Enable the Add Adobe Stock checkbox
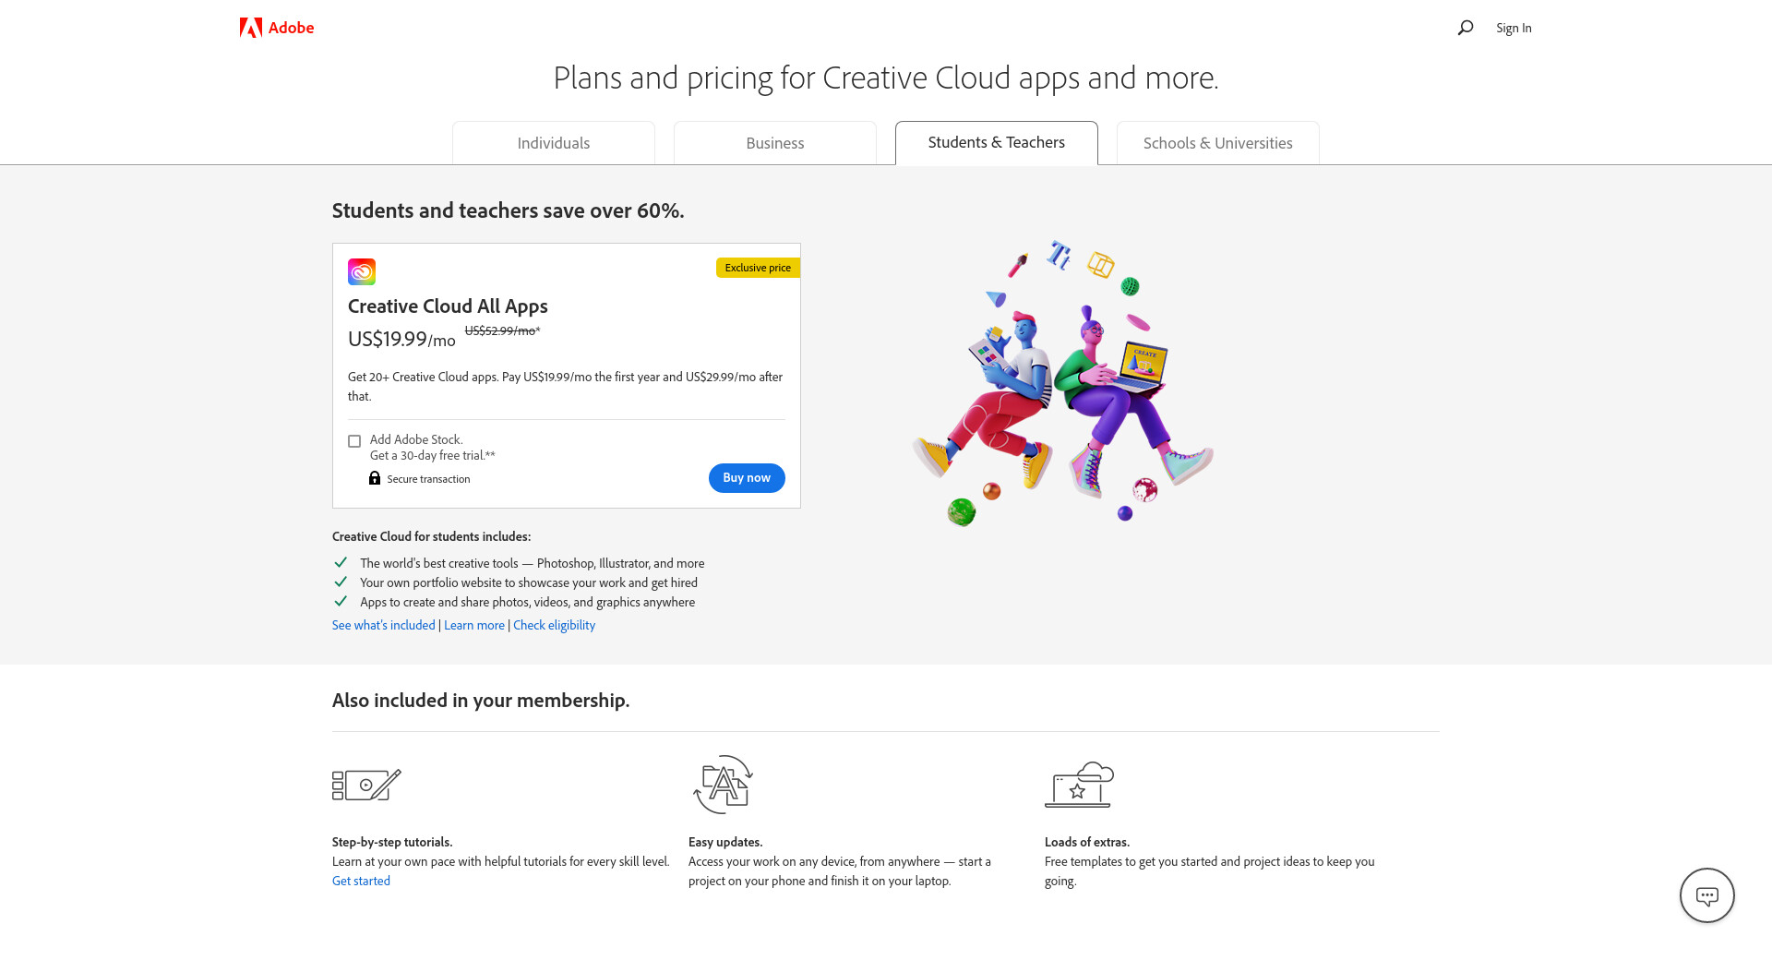 click(x=354, y=441)
